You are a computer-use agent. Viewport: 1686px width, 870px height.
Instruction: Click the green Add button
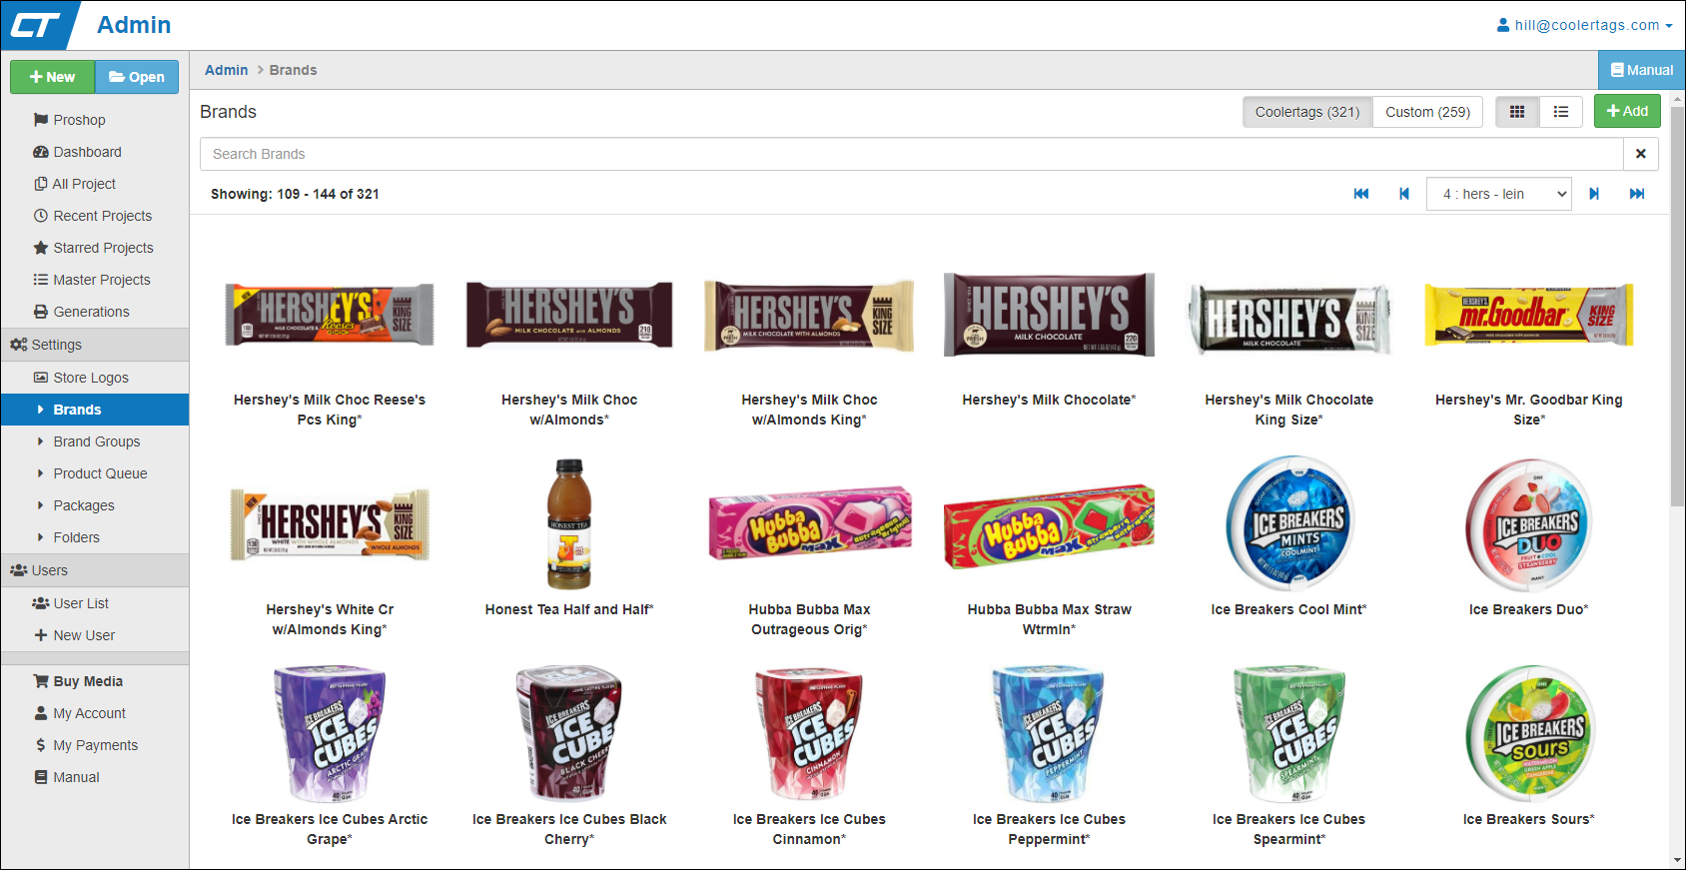pyautogui.click(x=1627, y=111)
